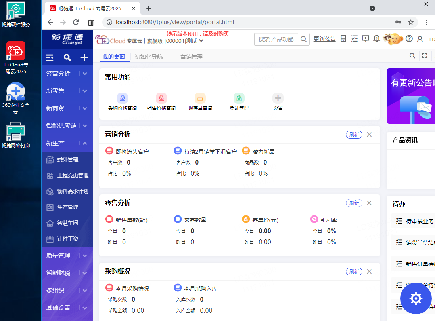Close the 零售分析 panel
Screen dimensions: 435x321
click(x=369, y=203)
